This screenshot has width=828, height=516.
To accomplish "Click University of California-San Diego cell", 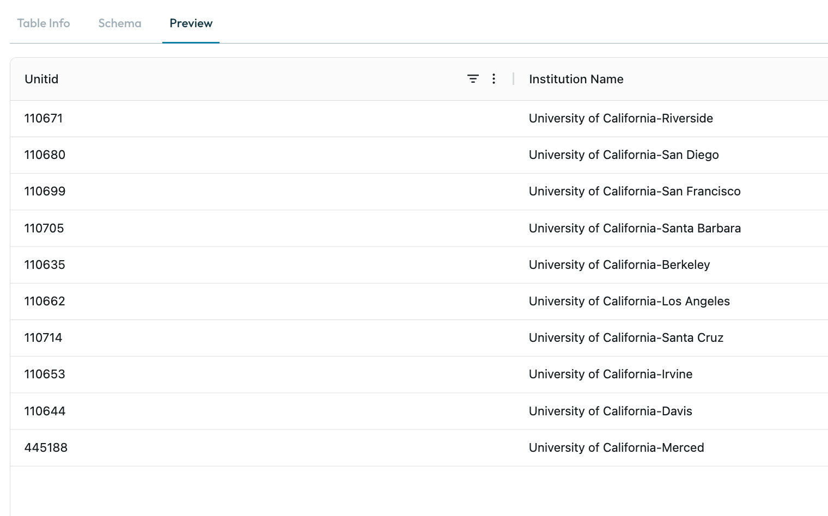I will tap(671, 155).
